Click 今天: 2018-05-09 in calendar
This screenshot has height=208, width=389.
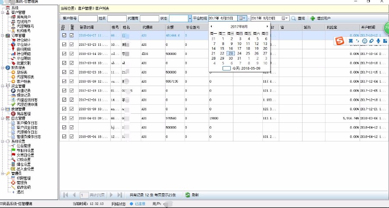point(241,68)
